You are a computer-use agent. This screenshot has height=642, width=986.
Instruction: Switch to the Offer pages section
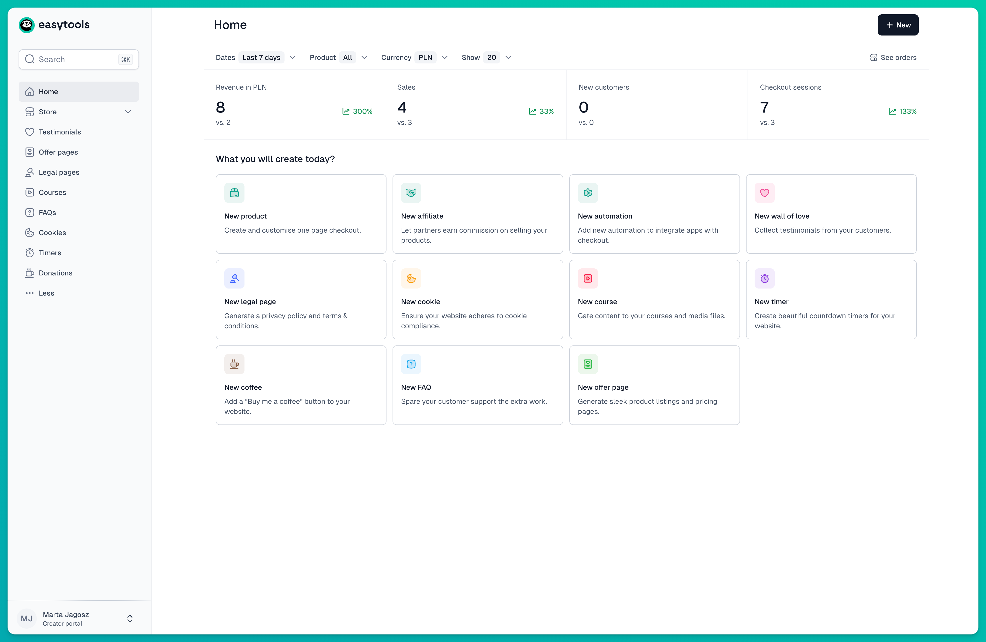[58, 152]
